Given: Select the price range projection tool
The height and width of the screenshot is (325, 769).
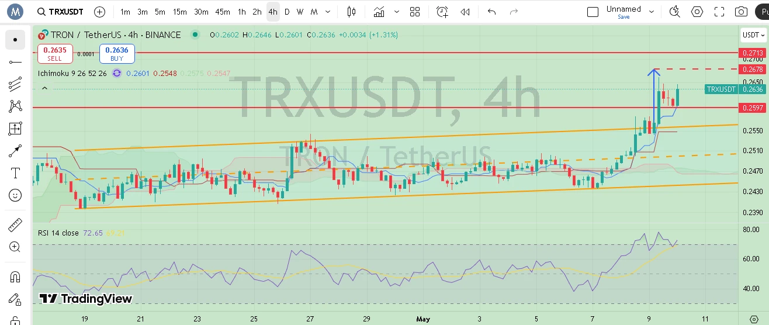Looking at the screenshot, I should [x=15, y=129].
